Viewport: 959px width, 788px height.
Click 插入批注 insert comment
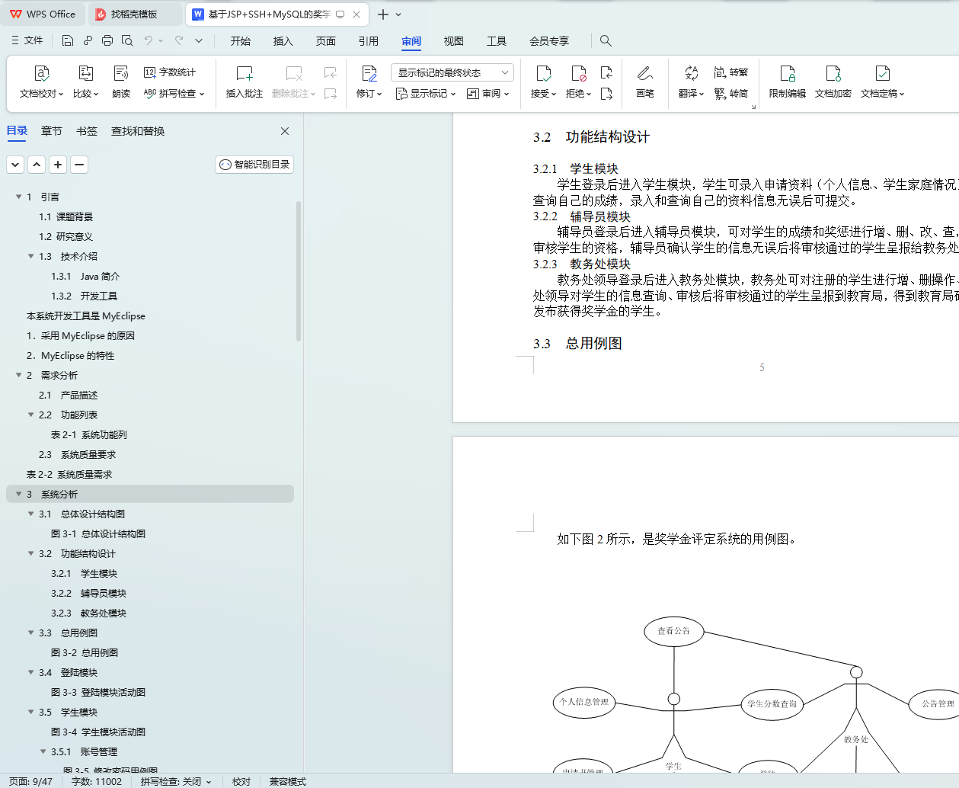(x=245, y=82)
